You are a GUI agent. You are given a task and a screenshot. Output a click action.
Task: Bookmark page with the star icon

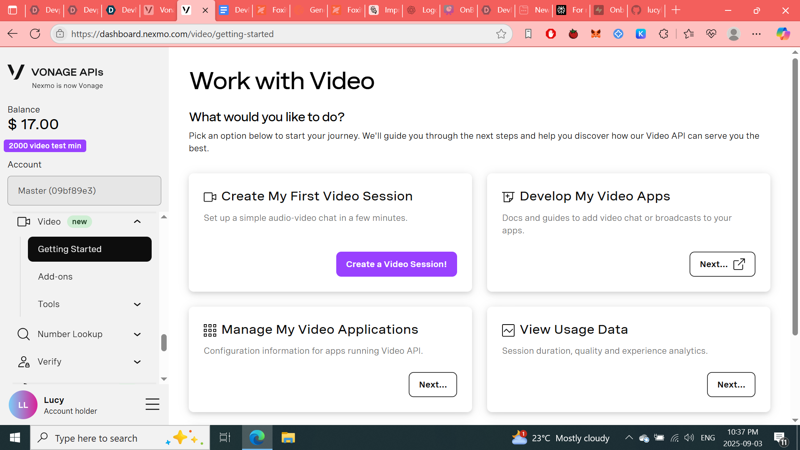[501, 34]
